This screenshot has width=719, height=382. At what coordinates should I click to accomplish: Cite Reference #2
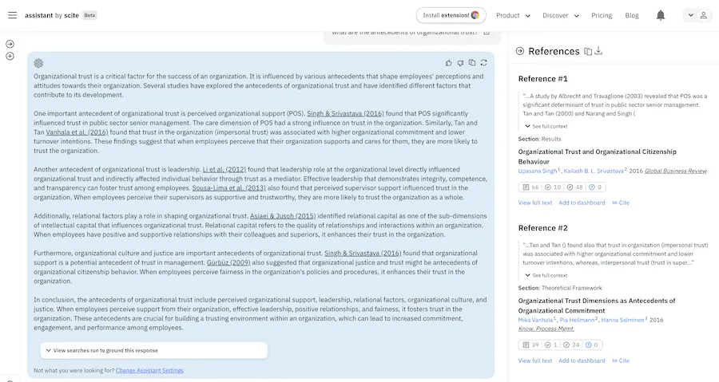[x=621, y=361]
